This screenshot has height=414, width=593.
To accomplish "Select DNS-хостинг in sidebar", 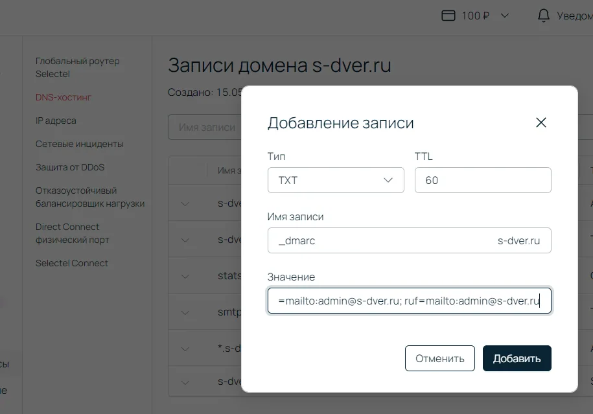I will point(63,98).
